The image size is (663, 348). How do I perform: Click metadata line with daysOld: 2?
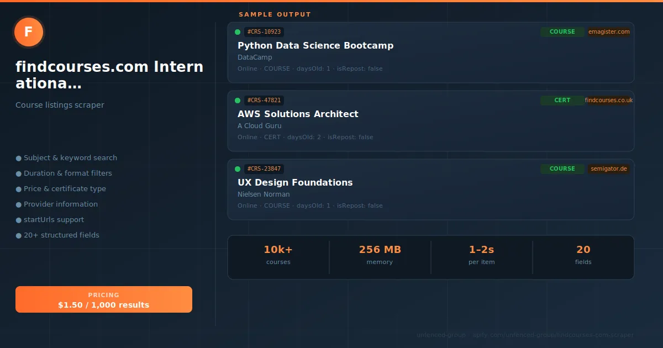coord(306,137)
